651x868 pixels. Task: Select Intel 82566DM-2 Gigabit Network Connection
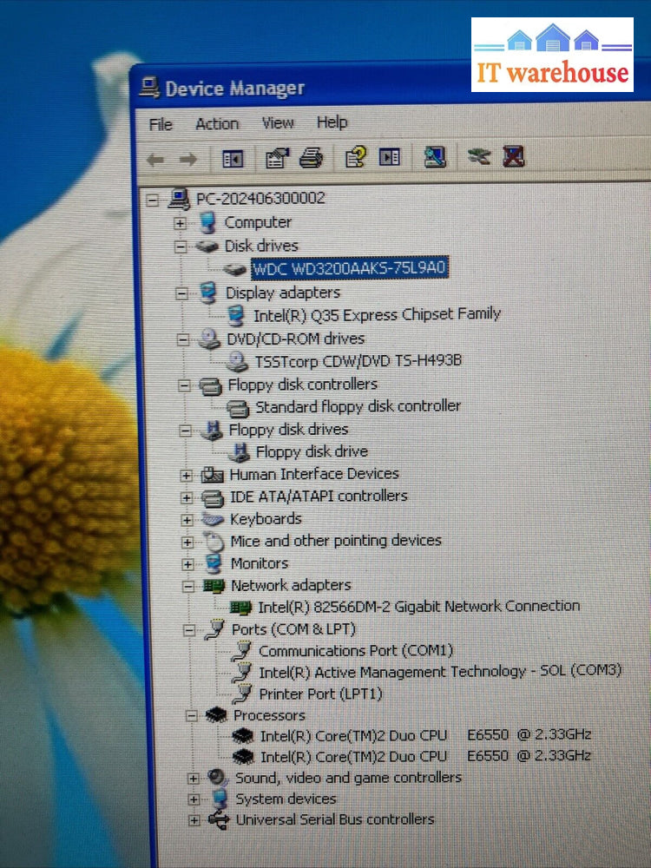pyautogui.click(x=418, y=607)
